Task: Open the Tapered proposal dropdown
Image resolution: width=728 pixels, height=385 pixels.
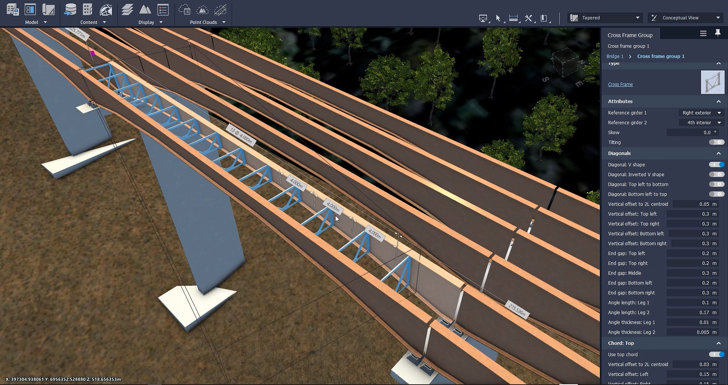Action: pyautogui.click(x=605, y=18)
